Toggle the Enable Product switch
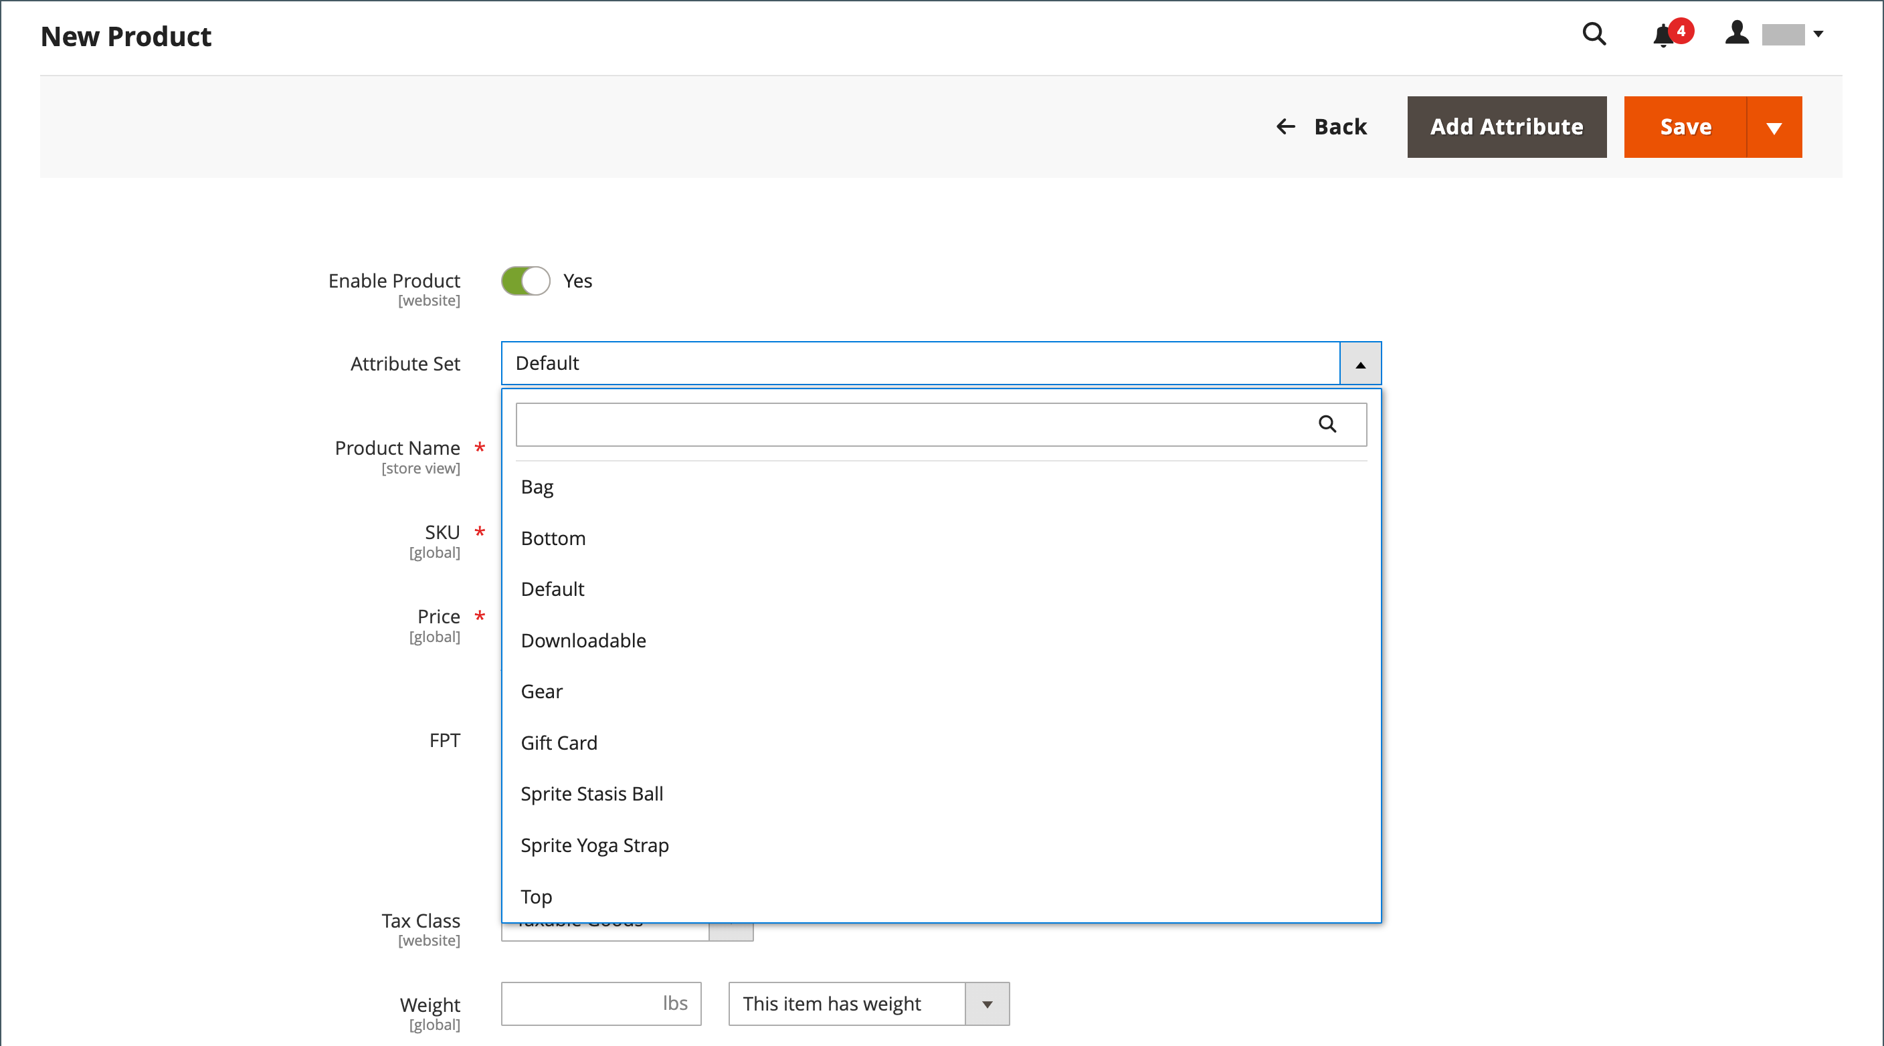Screen dimensions: 1884x1046 tap(526, 281)
